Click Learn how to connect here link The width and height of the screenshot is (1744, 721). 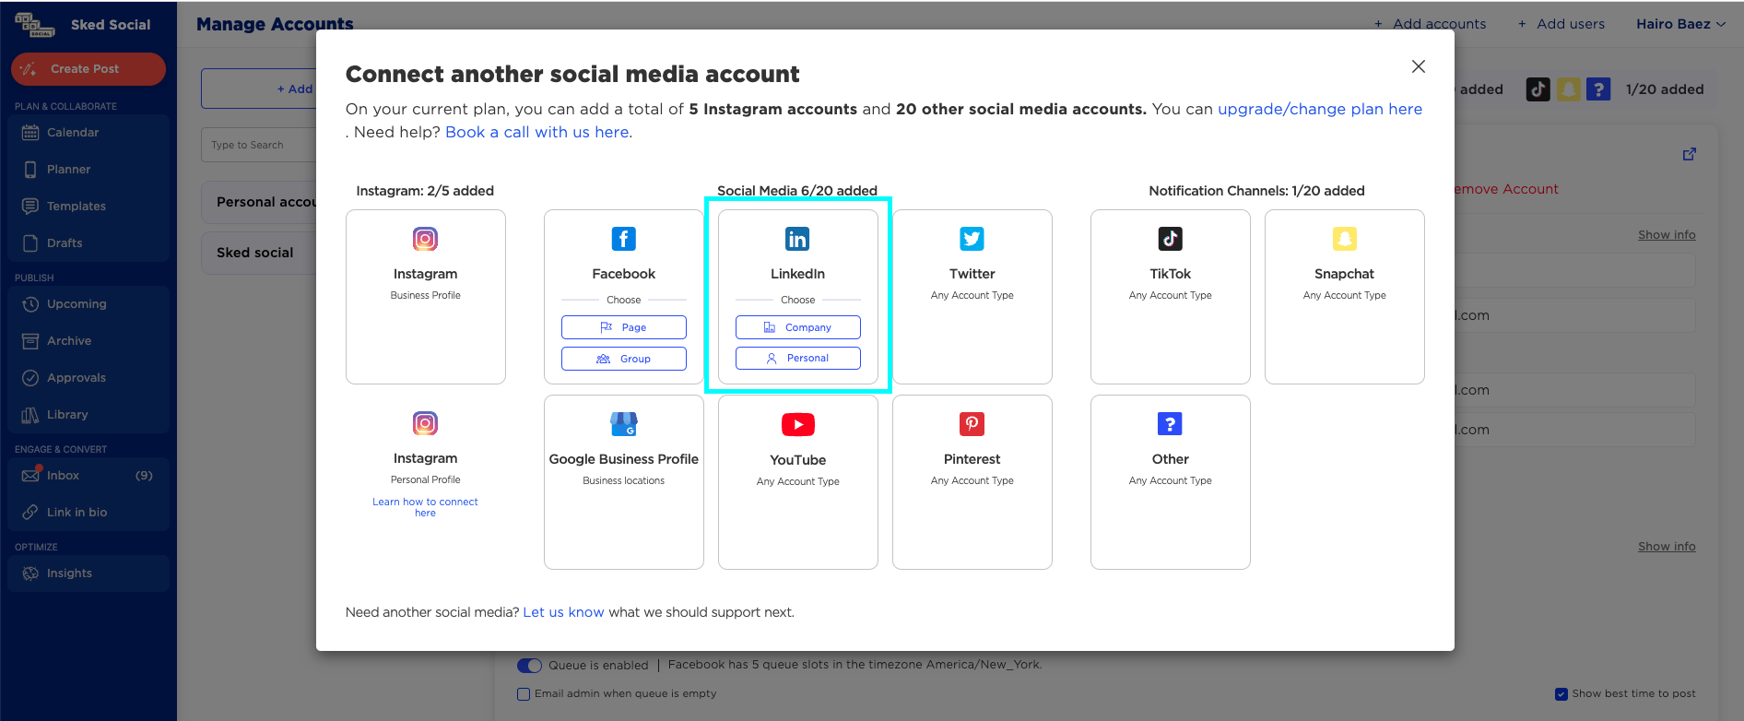tap(425, 507)
